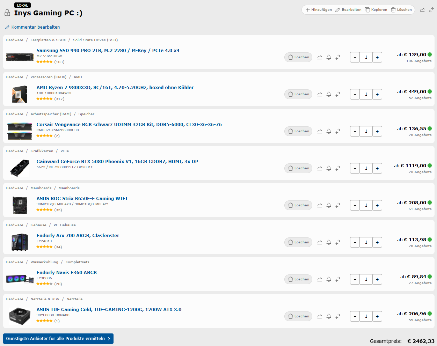437x346 pixels.
Task: Open Gainward GeForce RTX 5080 Phoenix V1 link
Action: [117, 162]
